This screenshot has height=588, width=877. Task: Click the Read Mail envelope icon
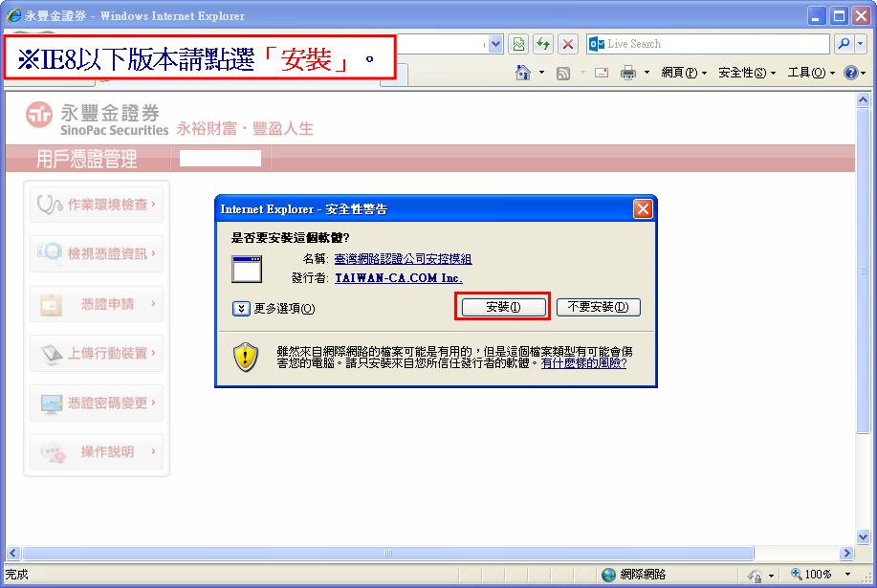[x=602, y=73]
